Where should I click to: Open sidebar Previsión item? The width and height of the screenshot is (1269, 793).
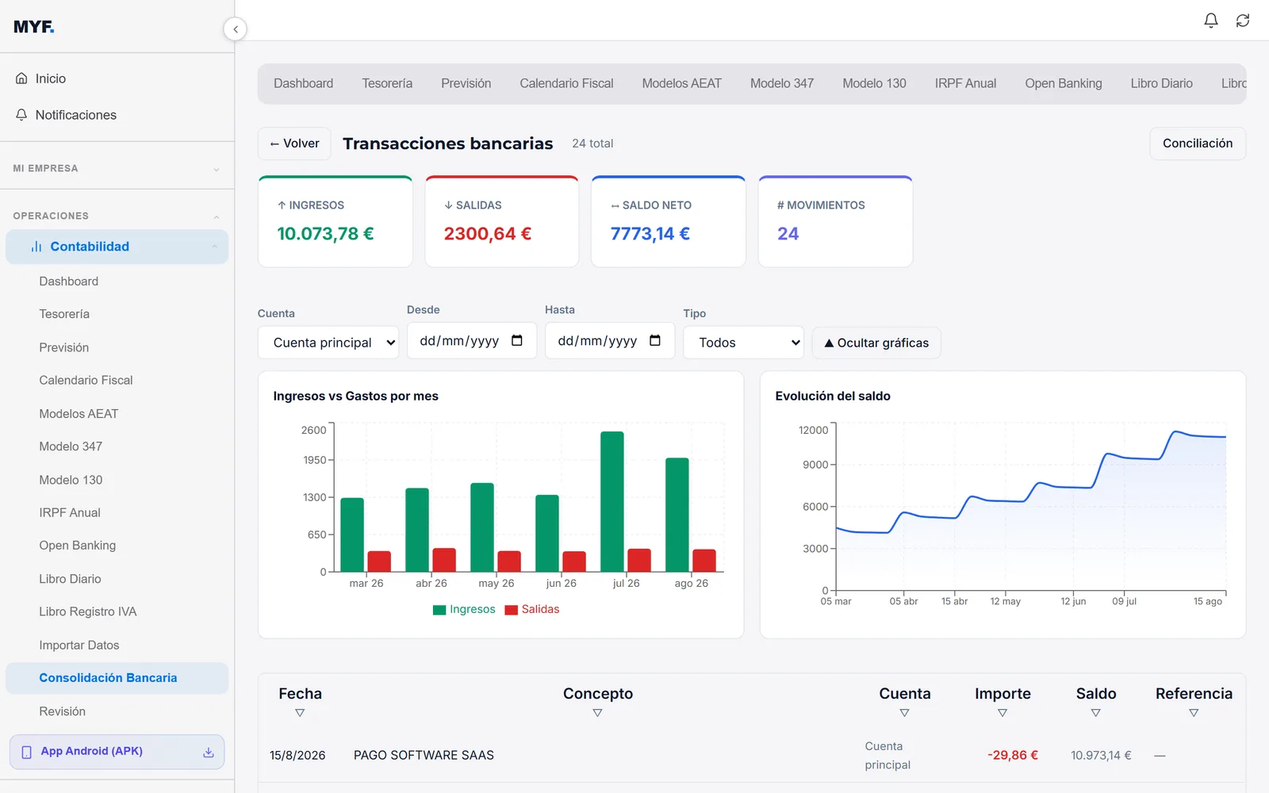[117, 347]
